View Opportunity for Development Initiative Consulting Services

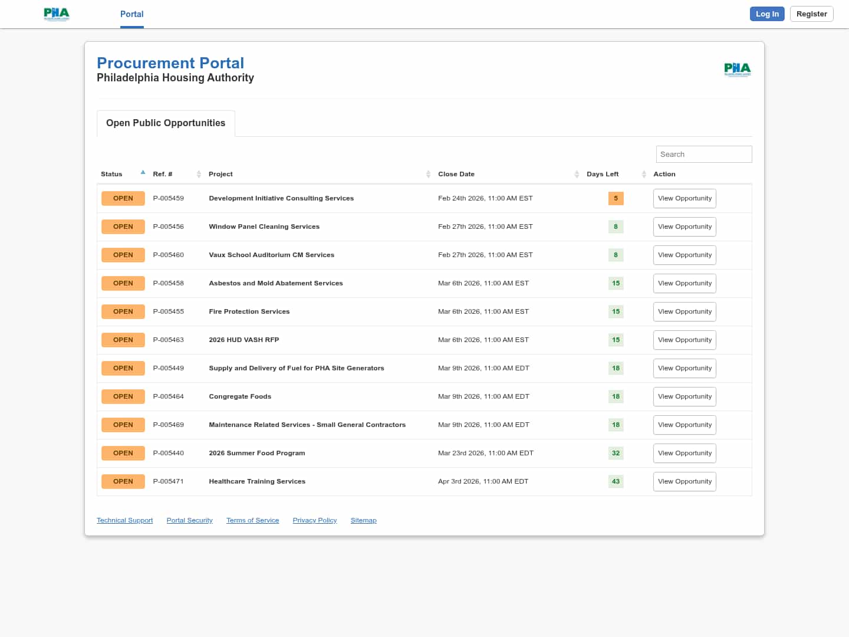click(x=685, y=199)
